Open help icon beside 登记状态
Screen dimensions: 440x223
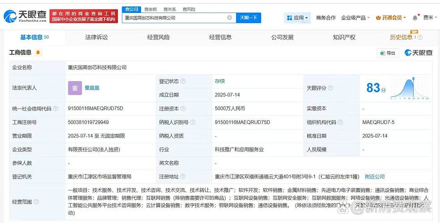click(183, 81)
